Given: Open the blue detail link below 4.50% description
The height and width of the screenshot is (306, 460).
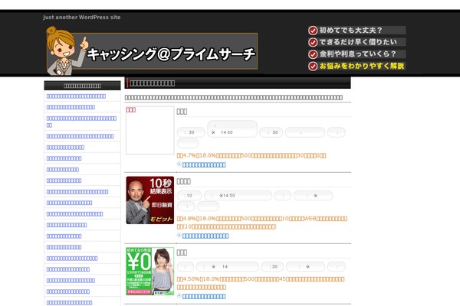Looking at the screenshot, I should [204, 296].
